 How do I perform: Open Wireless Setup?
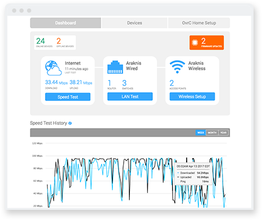tap(192, 97)
